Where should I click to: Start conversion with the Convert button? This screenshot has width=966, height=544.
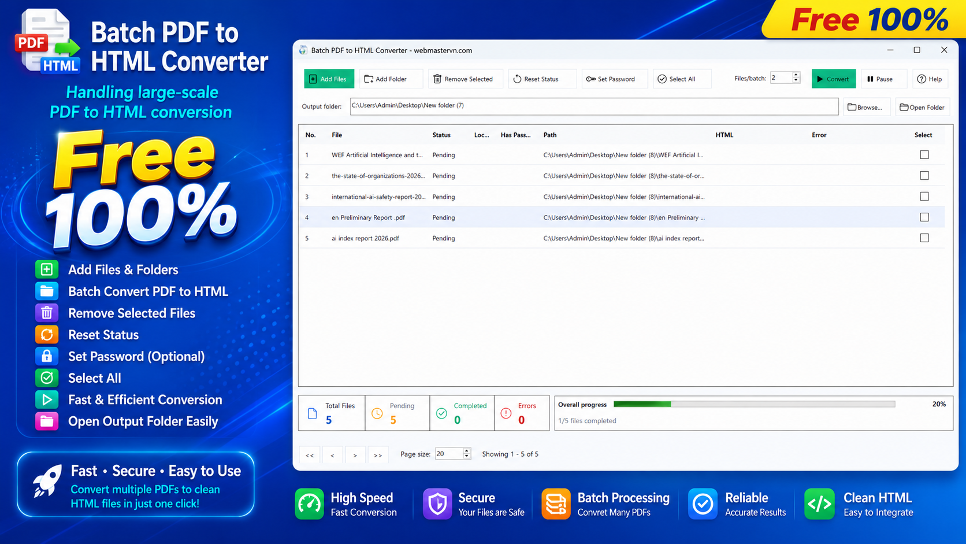coord(833,79)
